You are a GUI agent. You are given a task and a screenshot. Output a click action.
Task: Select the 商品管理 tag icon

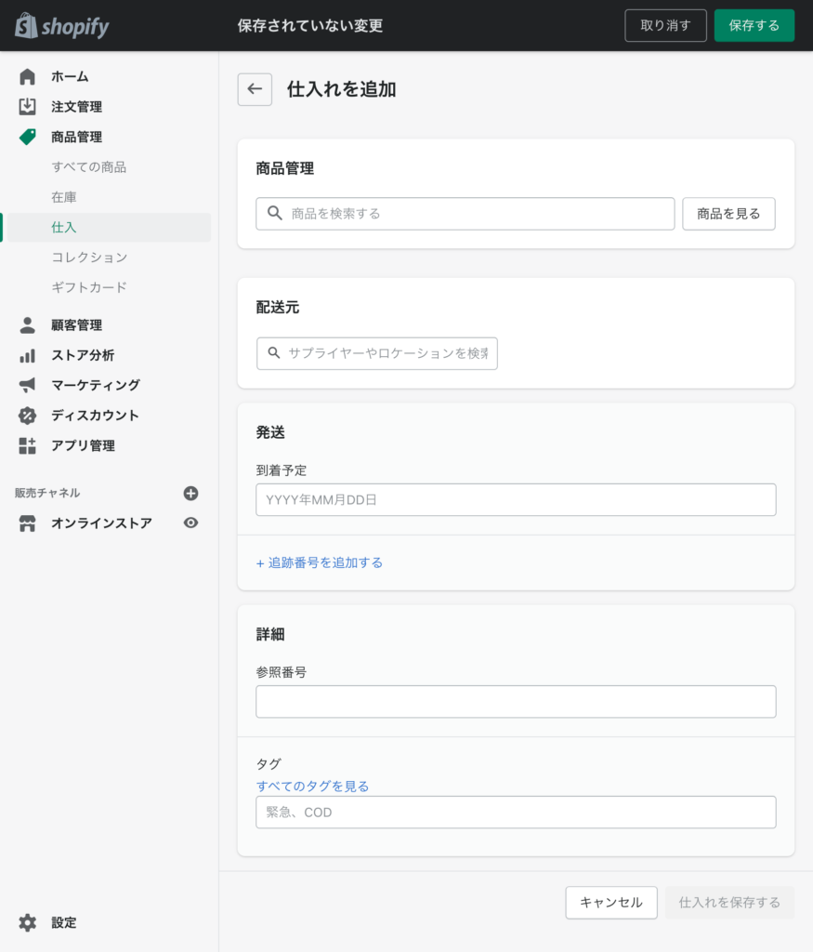click(x=27, y=137)
